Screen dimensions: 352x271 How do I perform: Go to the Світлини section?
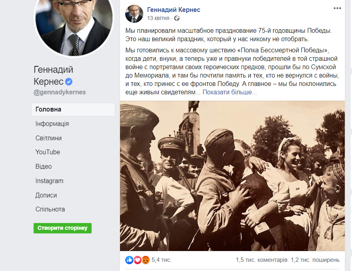tap(48, 138)
